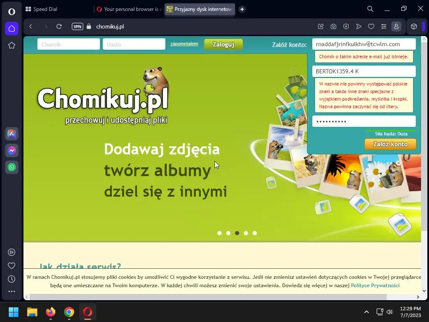
Task: Launch Google Chrome from the taskbar
Action: click(x=69, y=312)
